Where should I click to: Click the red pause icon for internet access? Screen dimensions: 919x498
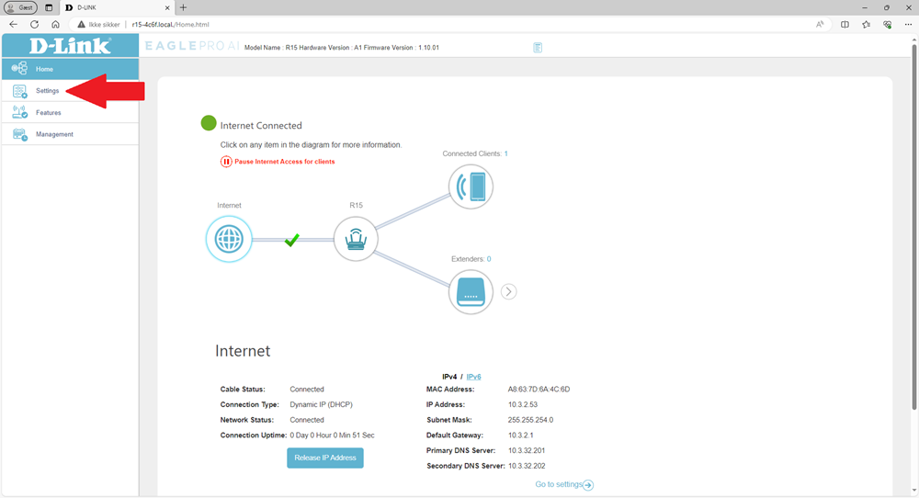point(226,162)
